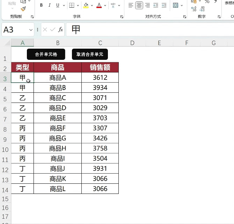
Task: Toggle Italic formatting
Action: (x=49, y=5)
